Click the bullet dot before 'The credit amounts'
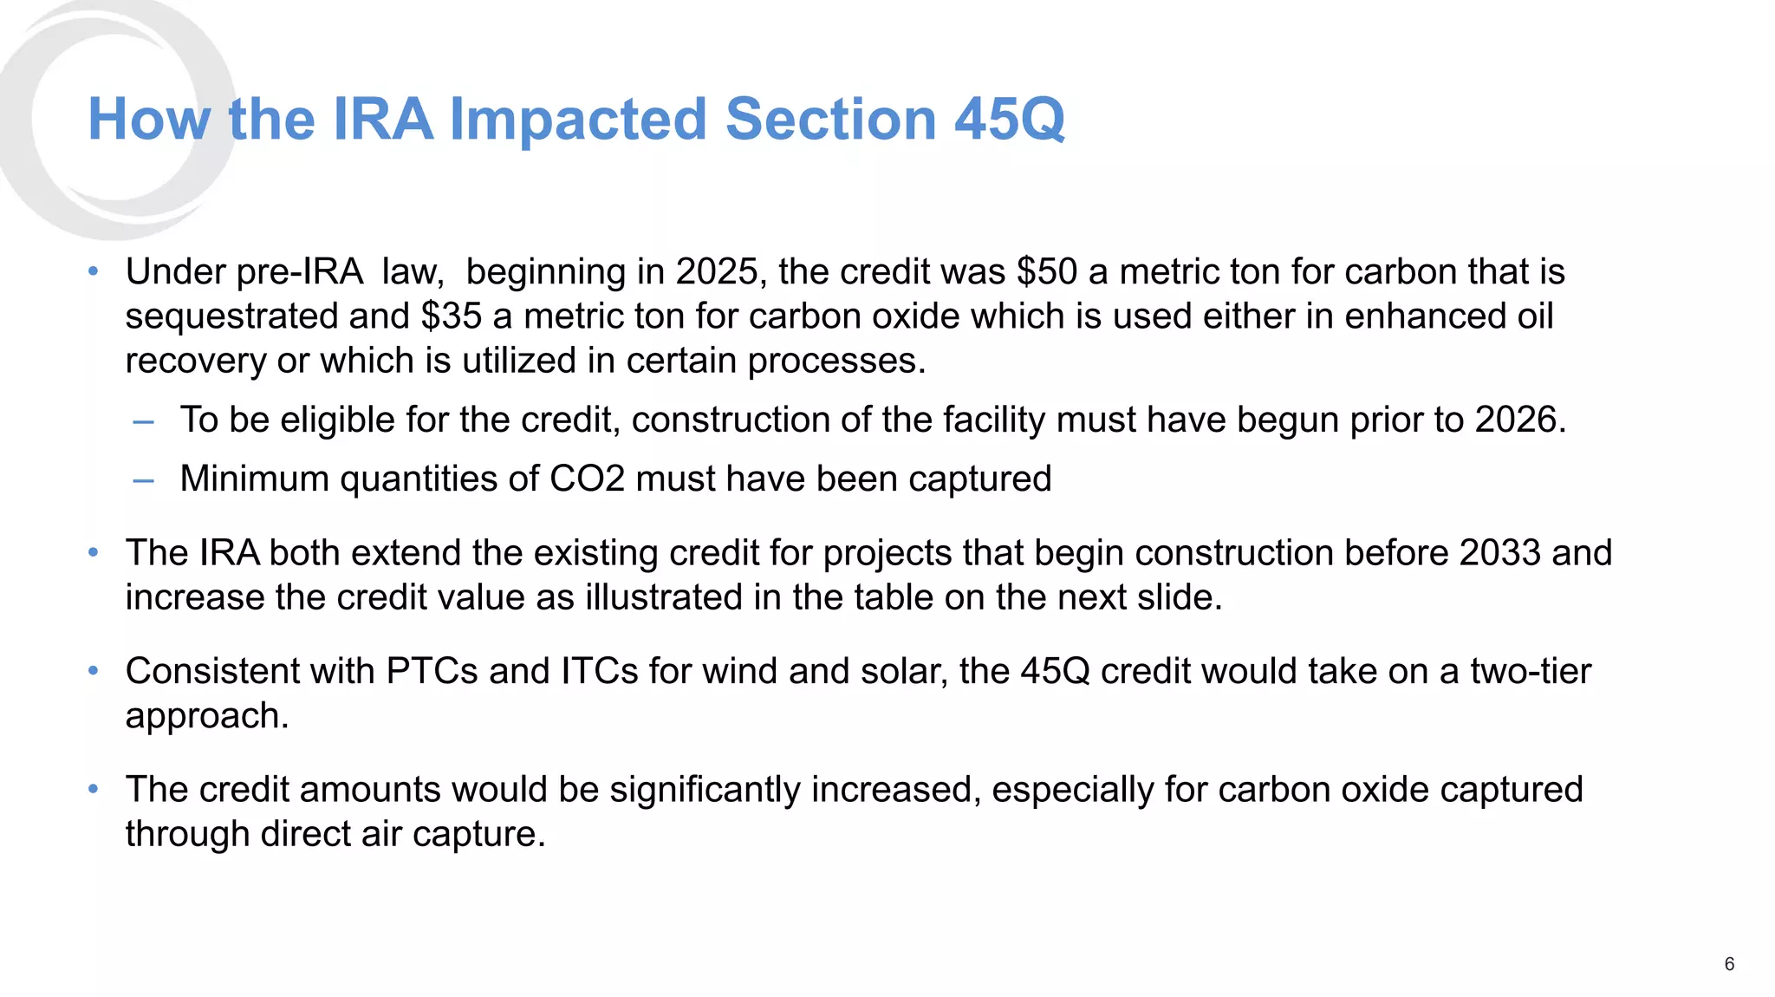 [94, 789]
